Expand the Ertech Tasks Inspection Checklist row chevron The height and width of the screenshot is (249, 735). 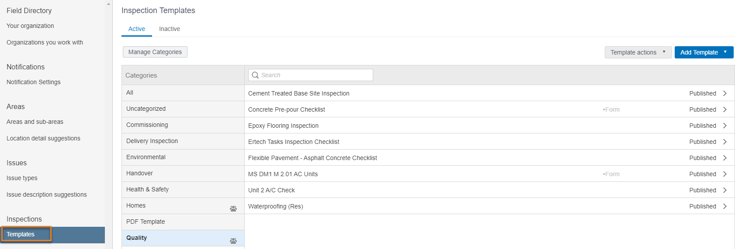coord(725,142)
